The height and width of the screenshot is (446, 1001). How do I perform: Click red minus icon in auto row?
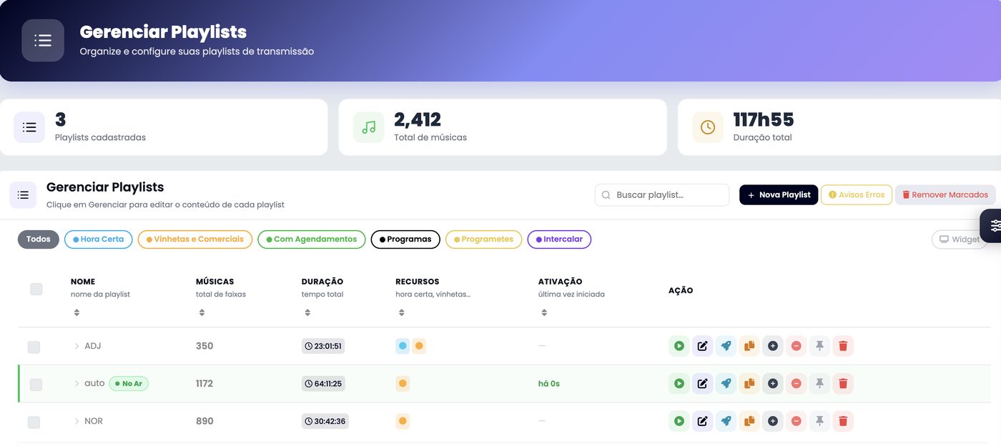796,384
